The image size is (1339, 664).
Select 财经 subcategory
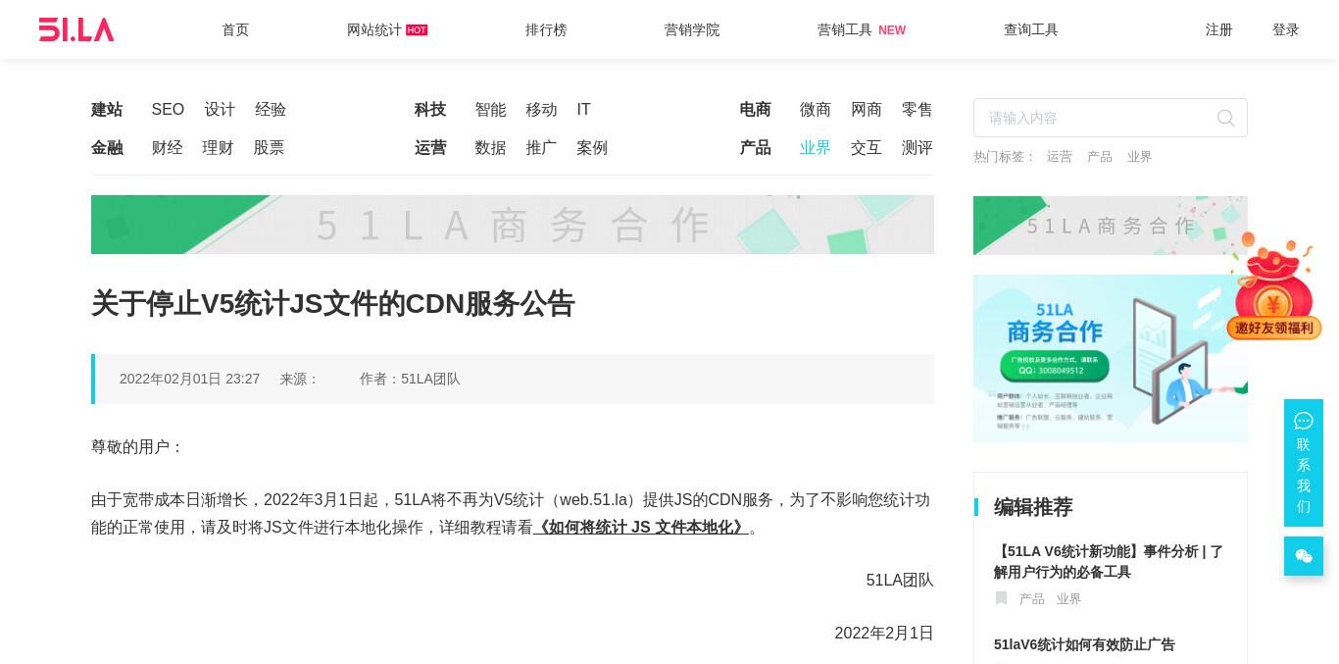point(168,148)
